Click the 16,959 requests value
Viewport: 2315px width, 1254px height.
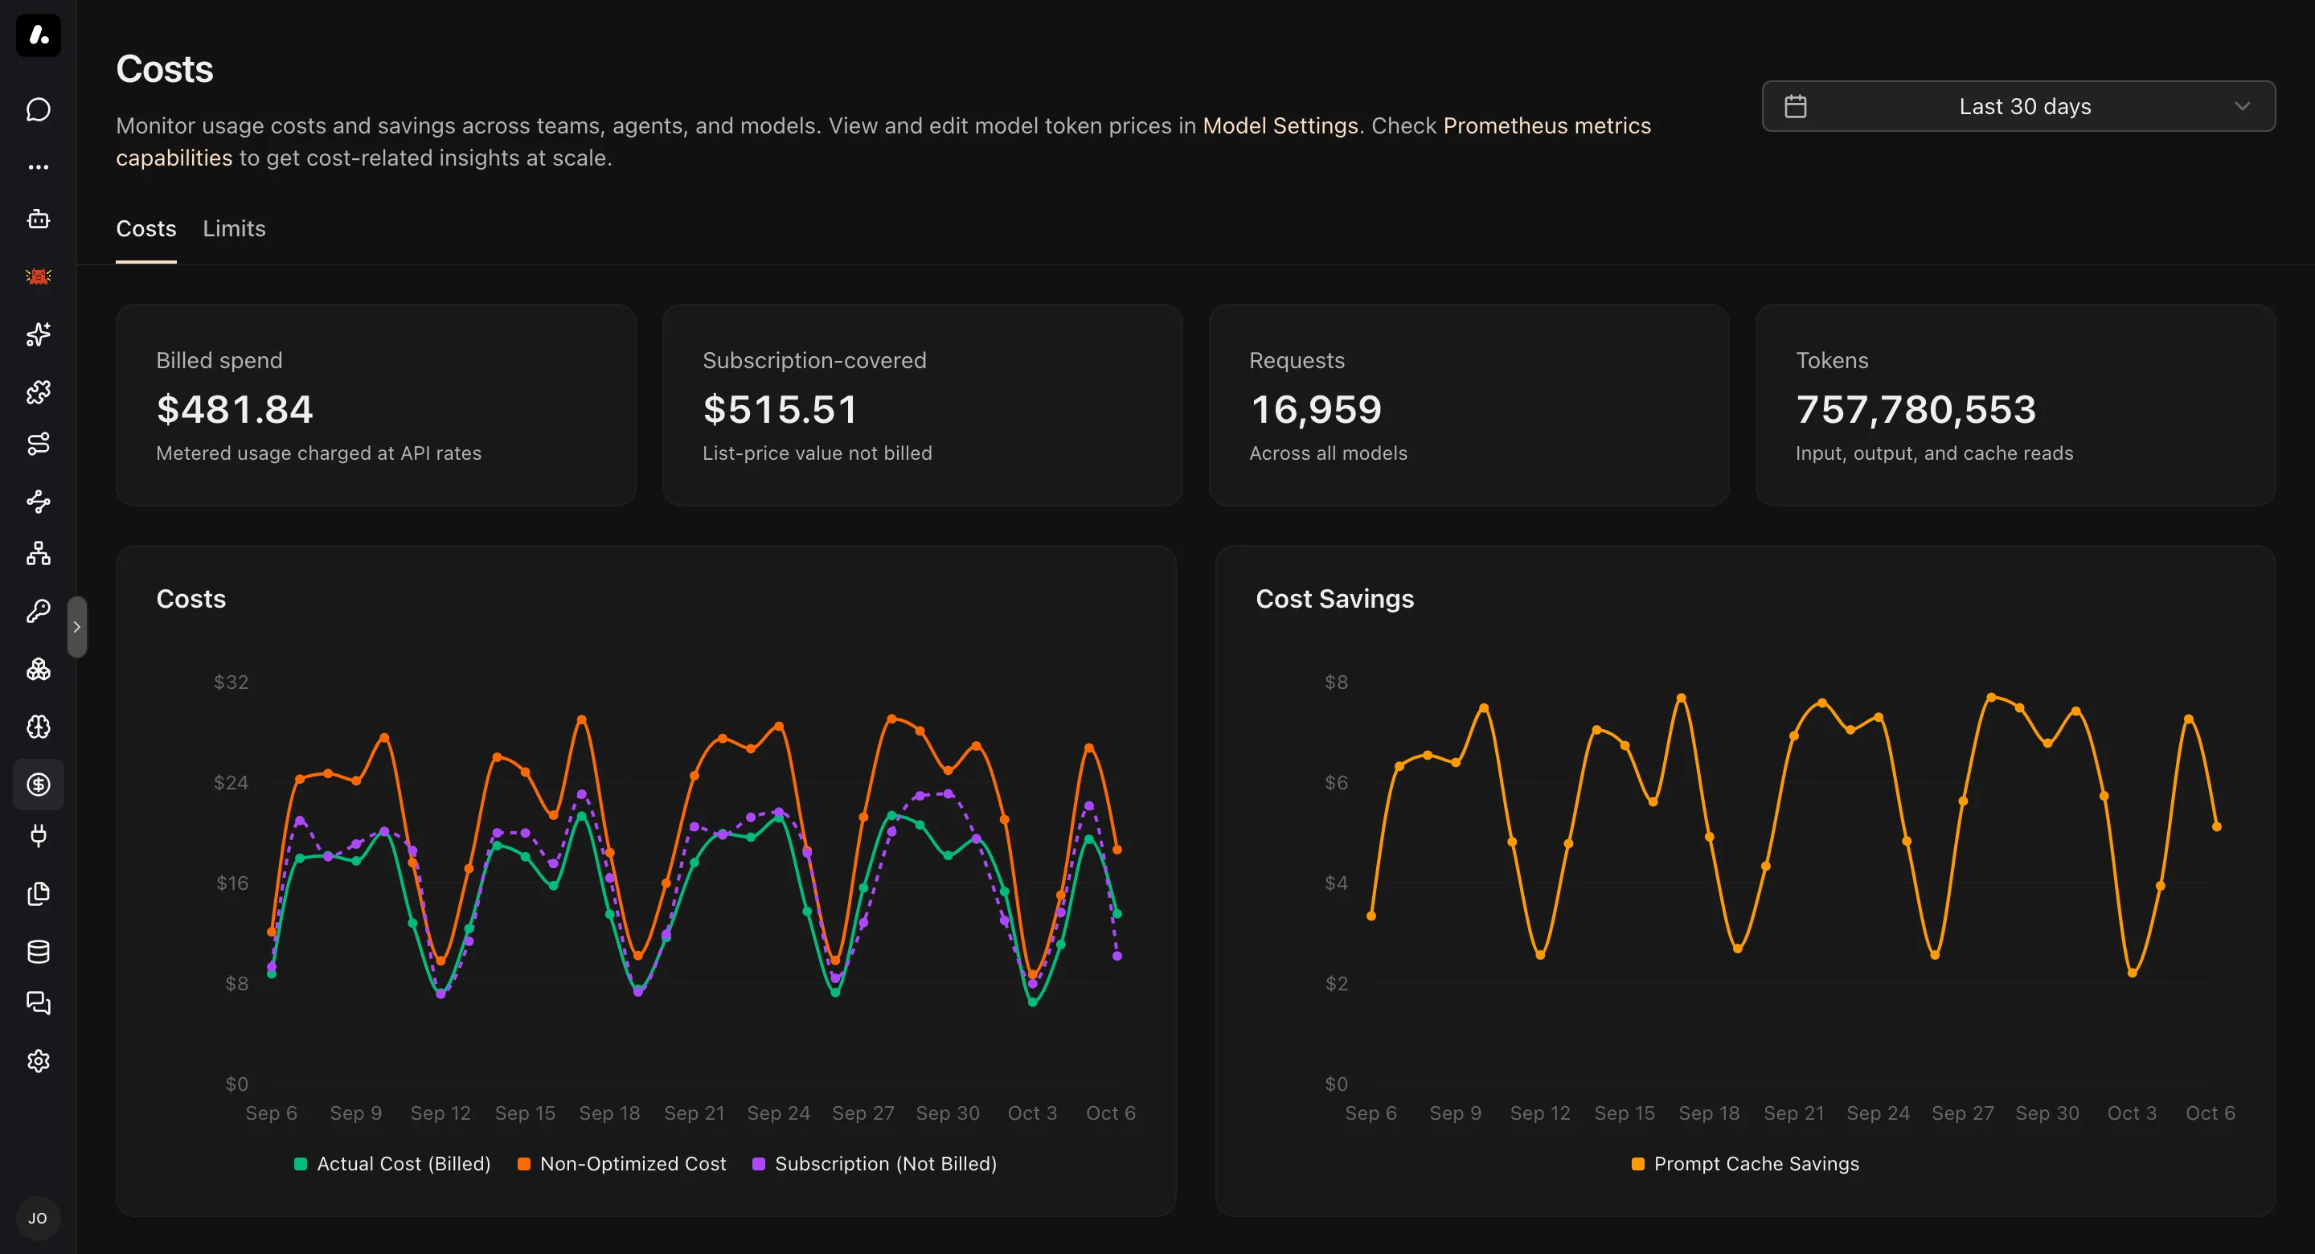point(1316,410)
